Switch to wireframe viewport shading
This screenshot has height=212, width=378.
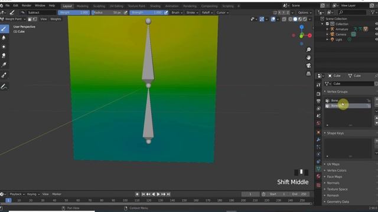291,19
